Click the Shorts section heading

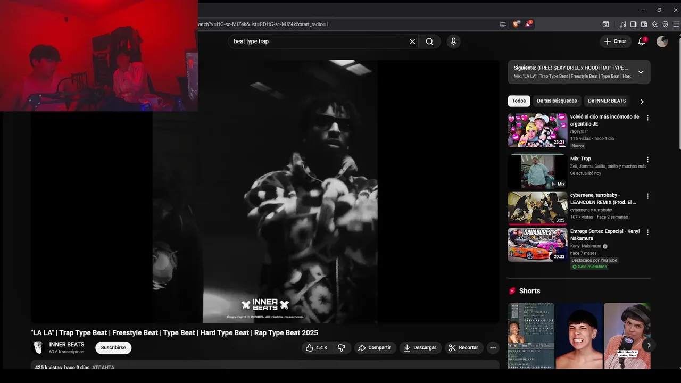pyautogui.click(x=529, y=291)
